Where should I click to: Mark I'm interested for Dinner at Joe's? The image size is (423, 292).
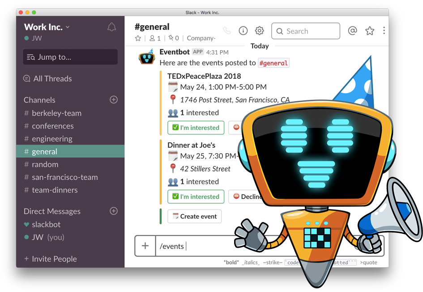pyautogui.click(x=196, y=197)
